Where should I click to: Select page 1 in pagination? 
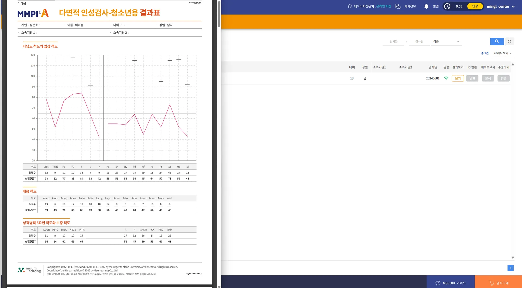click(x=510, y=268)
